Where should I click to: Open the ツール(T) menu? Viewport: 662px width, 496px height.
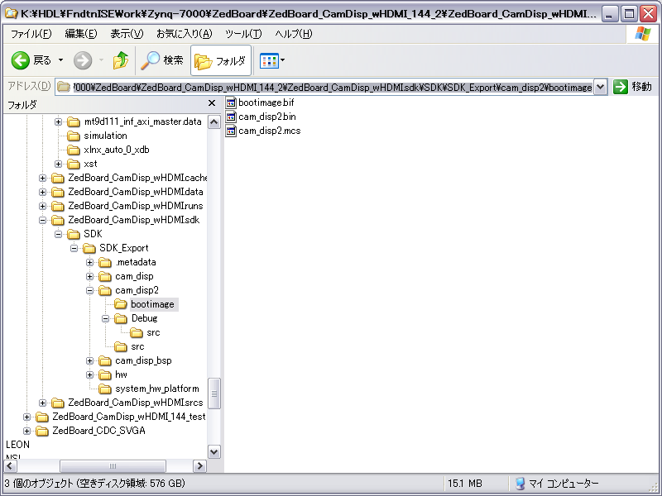point(243,34)
